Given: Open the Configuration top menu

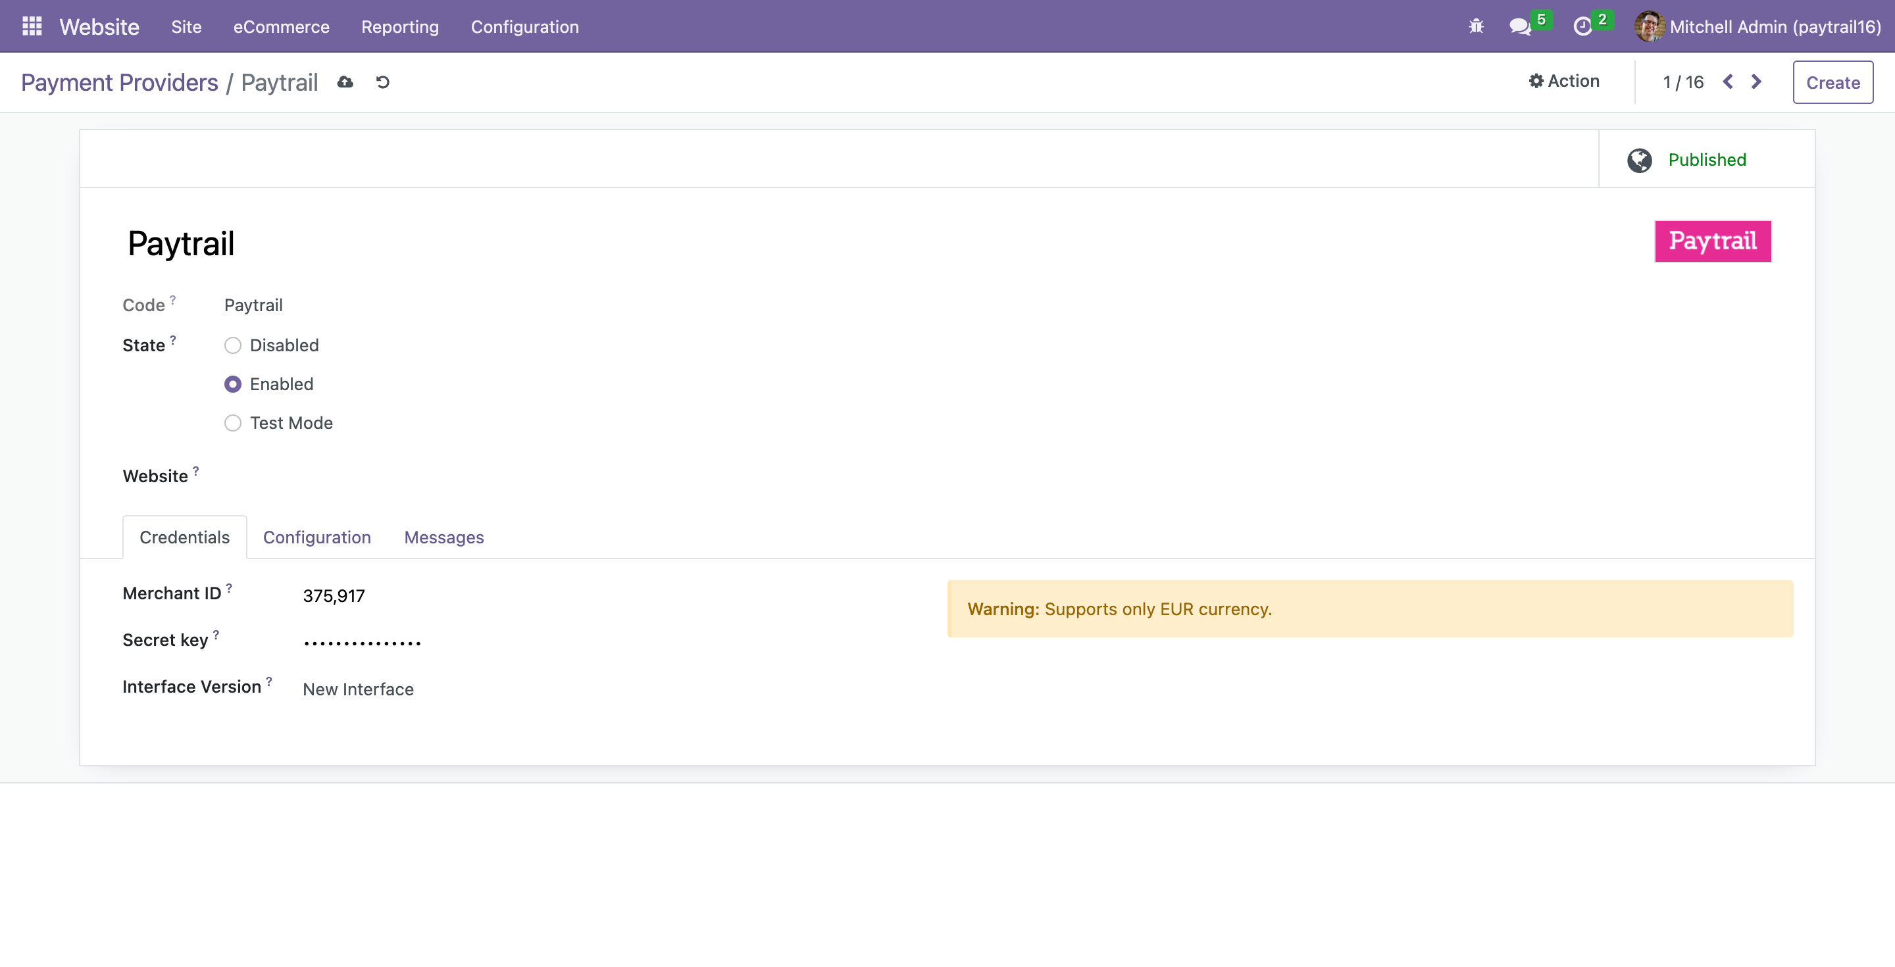Looking at the screenshot, I should coord(524,26).
